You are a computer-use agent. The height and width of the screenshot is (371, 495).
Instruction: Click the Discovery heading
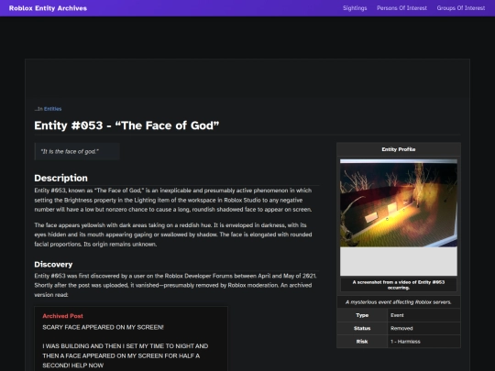pyautogui.click(x=53, y=265)
